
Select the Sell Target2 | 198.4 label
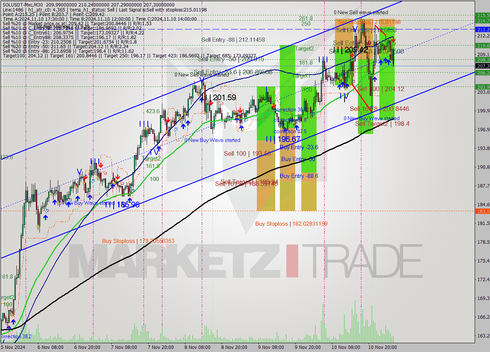coord(382,124)
